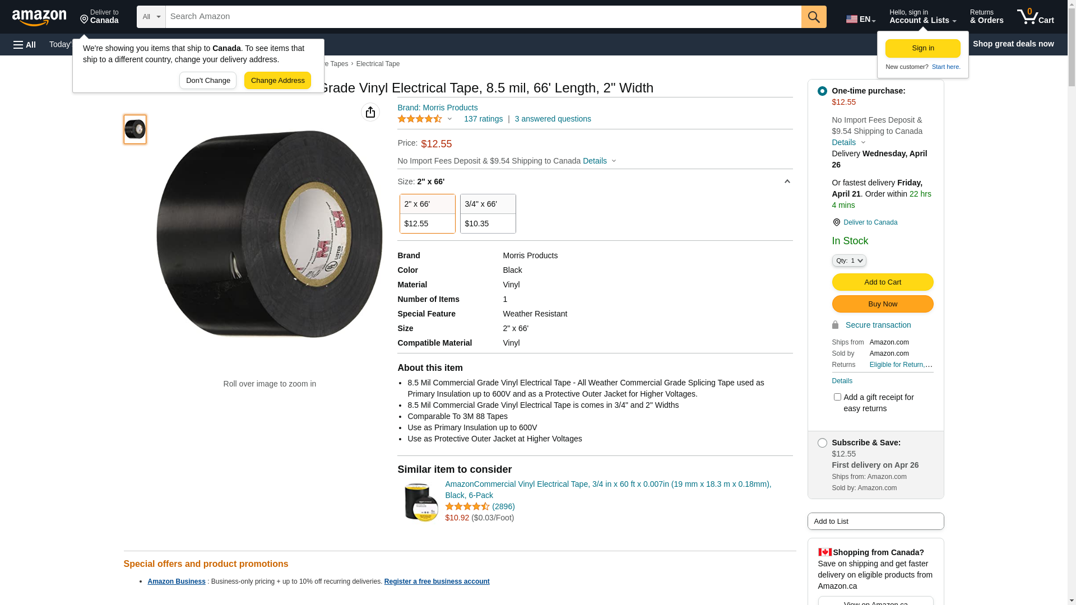Click the share icon above product image
Image resolution: width=1076 pixels, height=605 pixels.
click(x=370, y=112)
